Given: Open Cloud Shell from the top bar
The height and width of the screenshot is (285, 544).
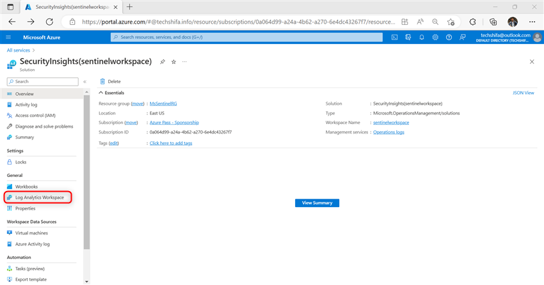Looking at the screenshot, I should click(394, 37).
